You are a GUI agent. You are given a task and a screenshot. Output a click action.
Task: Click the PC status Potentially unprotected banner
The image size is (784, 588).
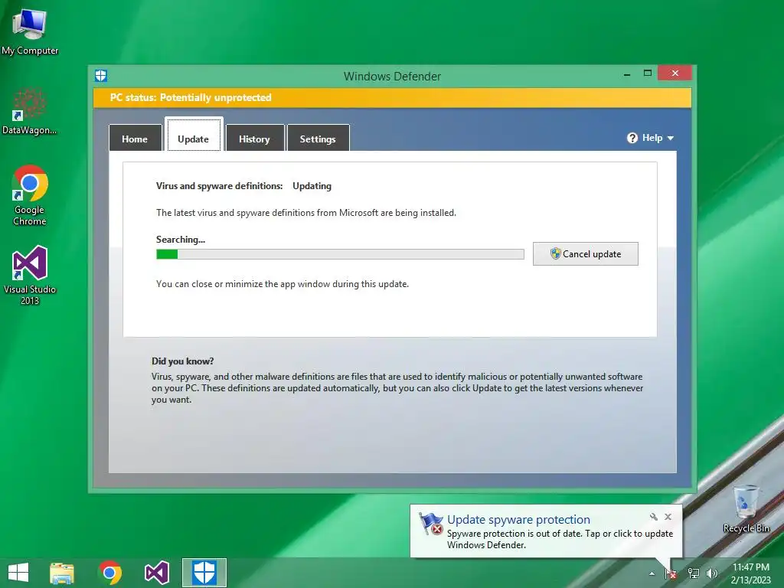point(392,97)
